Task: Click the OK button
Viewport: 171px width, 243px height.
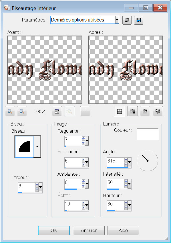Action: click(x=54, y=230)
